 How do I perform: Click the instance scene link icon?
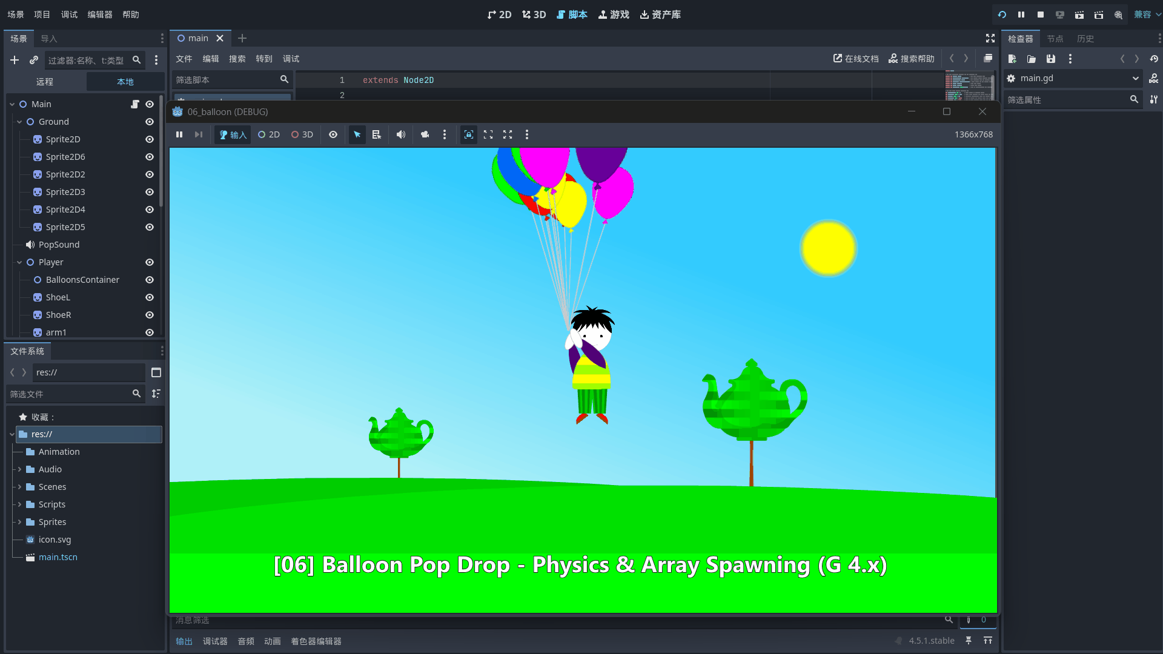pos(34,60)
